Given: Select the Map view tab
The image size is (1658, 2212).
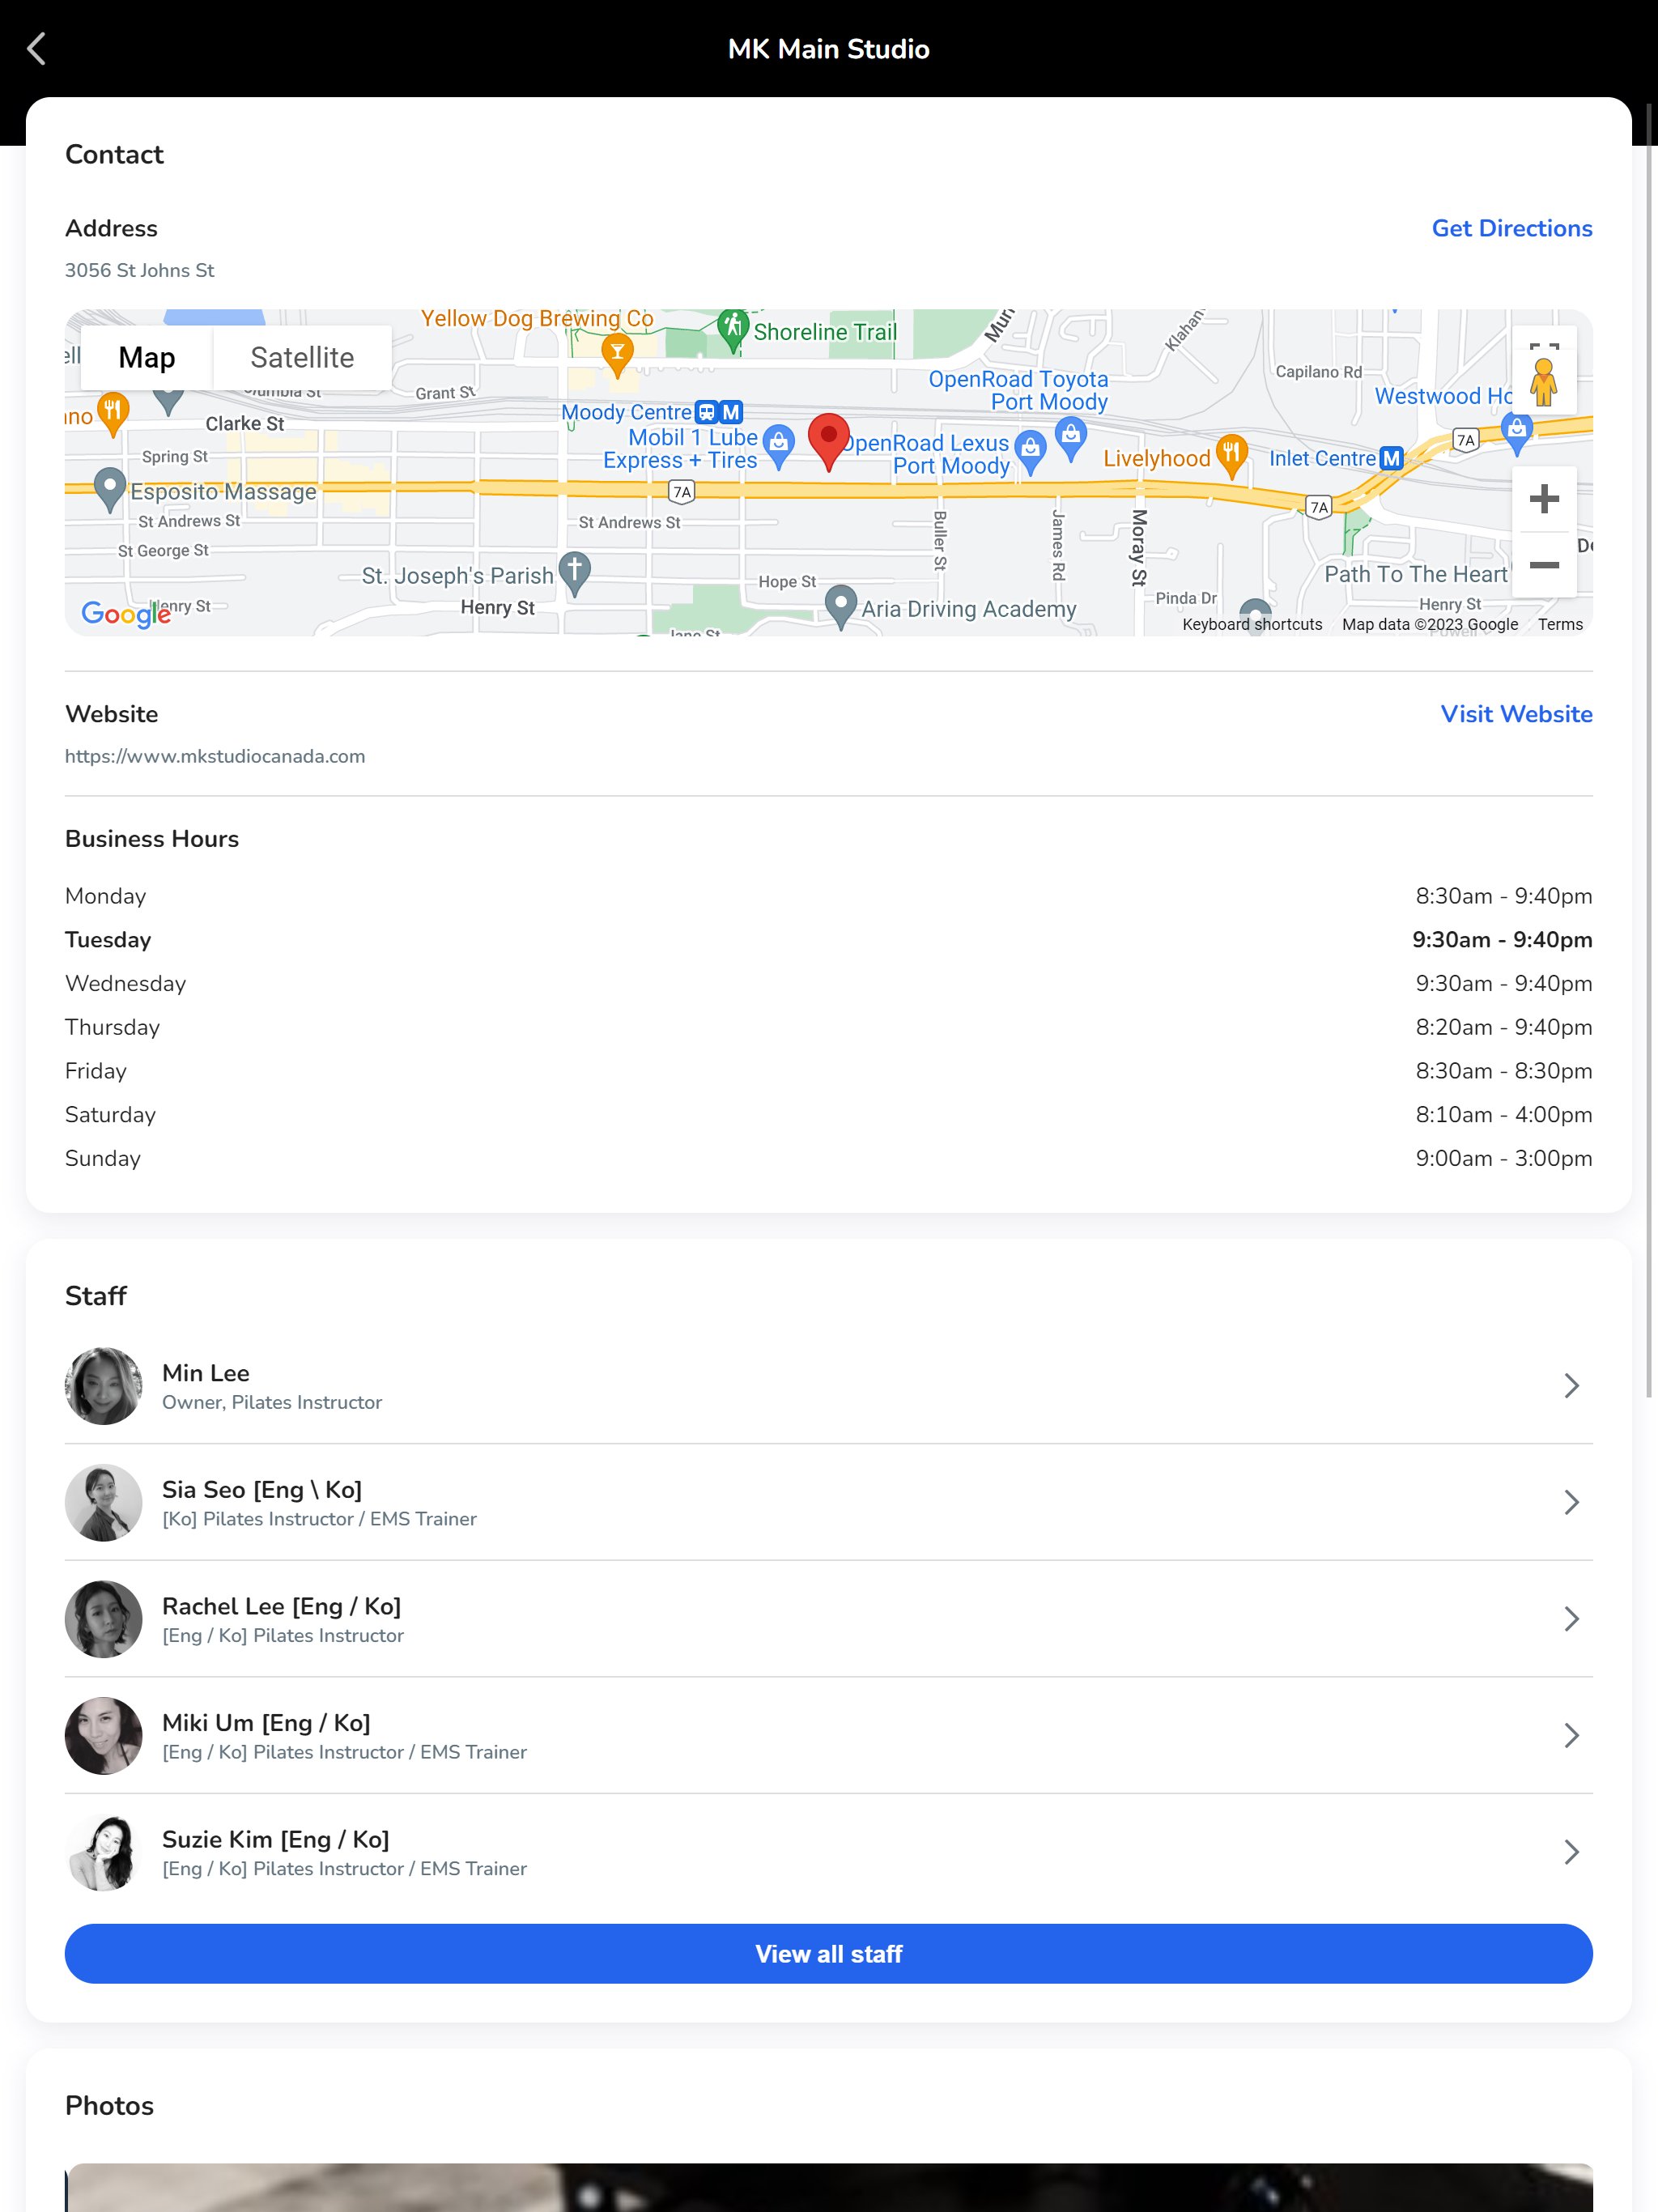Looking at the screenshot, I should coord(147,358).
